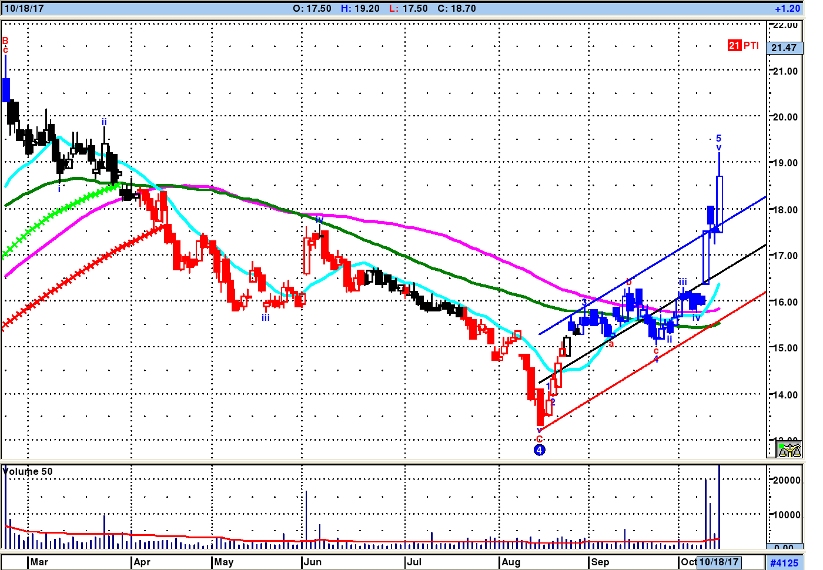Select the red 'a' wave label in September

coord(611,344)
